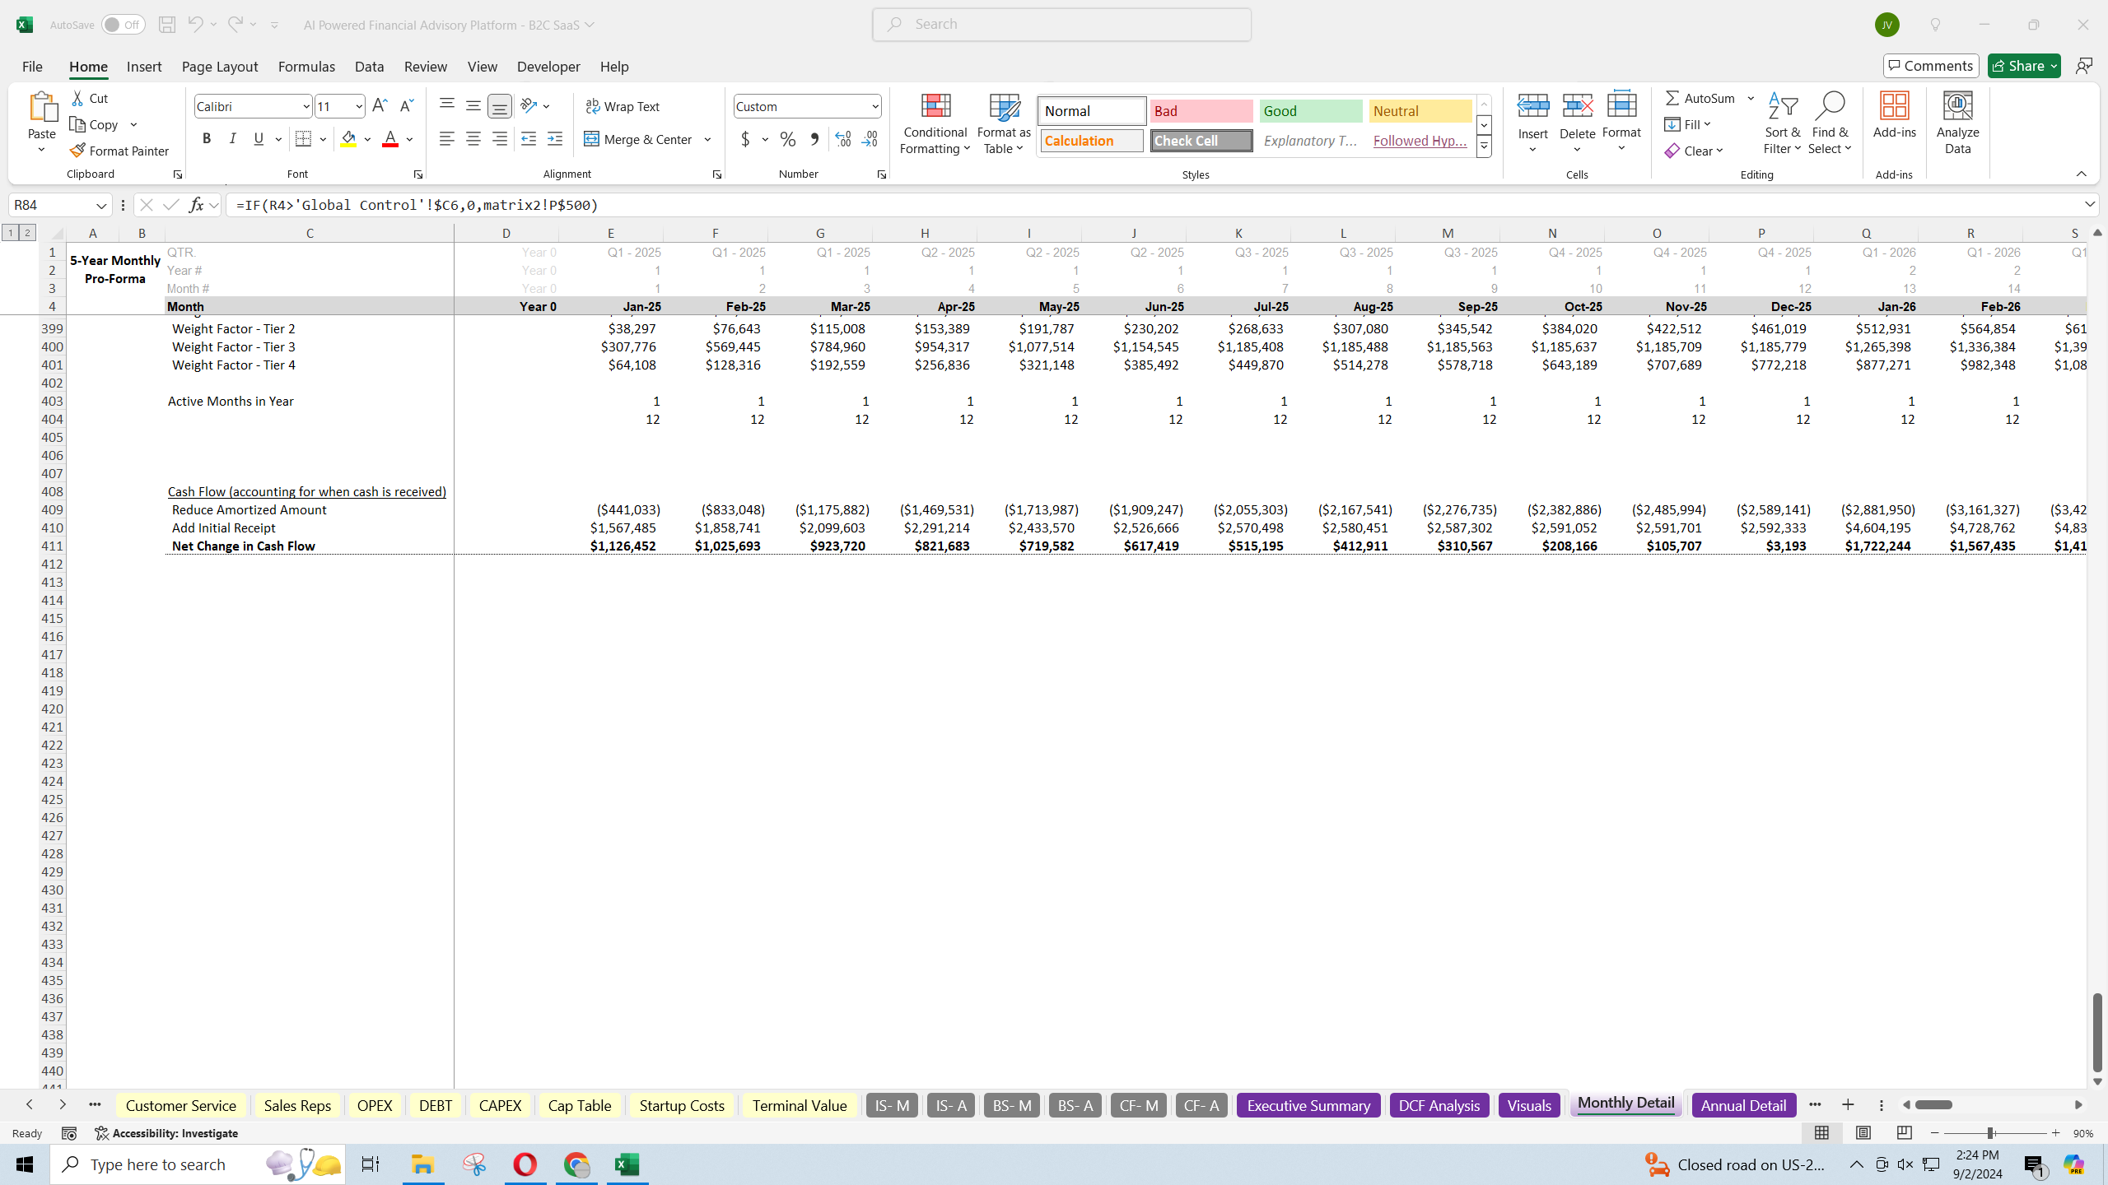
Task: Add a new sheet with plus button
Action: coord(1848,1104)
